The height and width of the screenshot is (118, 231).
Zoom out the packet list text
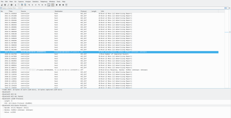60,5
